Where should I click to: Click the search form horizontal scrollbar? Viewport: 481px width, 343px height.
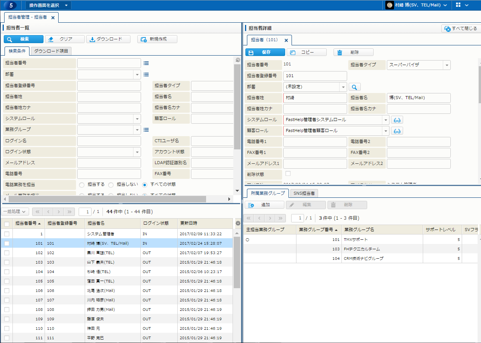click(x=107, y=199)
